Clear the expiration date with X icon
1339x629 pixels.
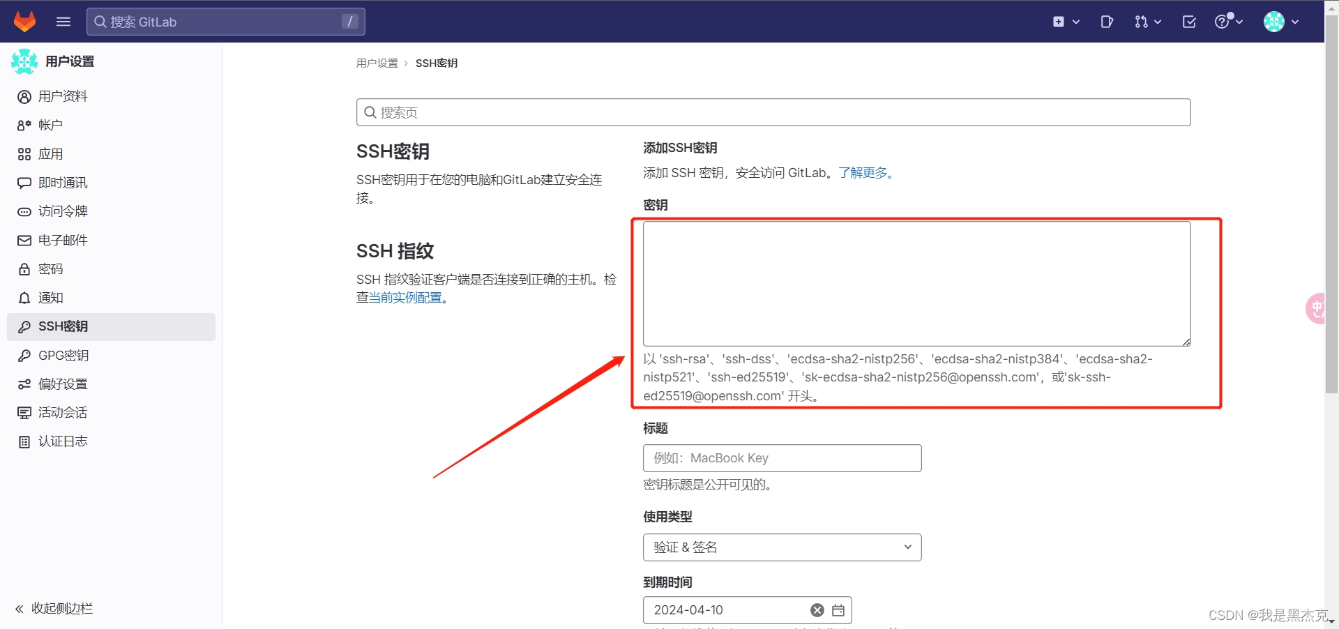(x=817, y=610)
